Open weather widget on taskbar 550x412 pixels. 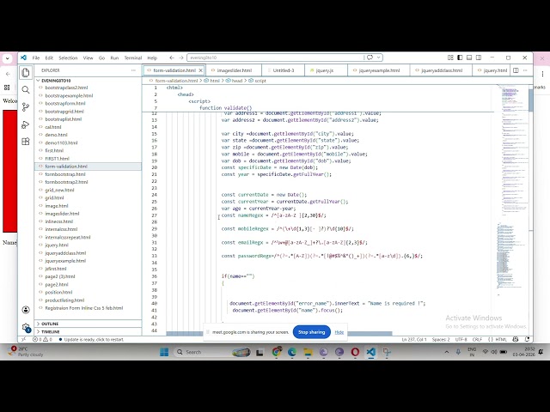click(x=27, y=352)
